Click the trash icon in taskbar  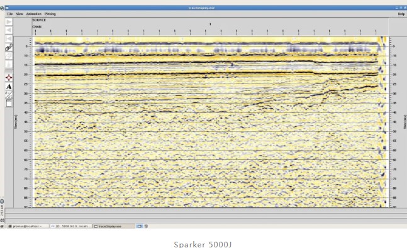pos(146,226)
